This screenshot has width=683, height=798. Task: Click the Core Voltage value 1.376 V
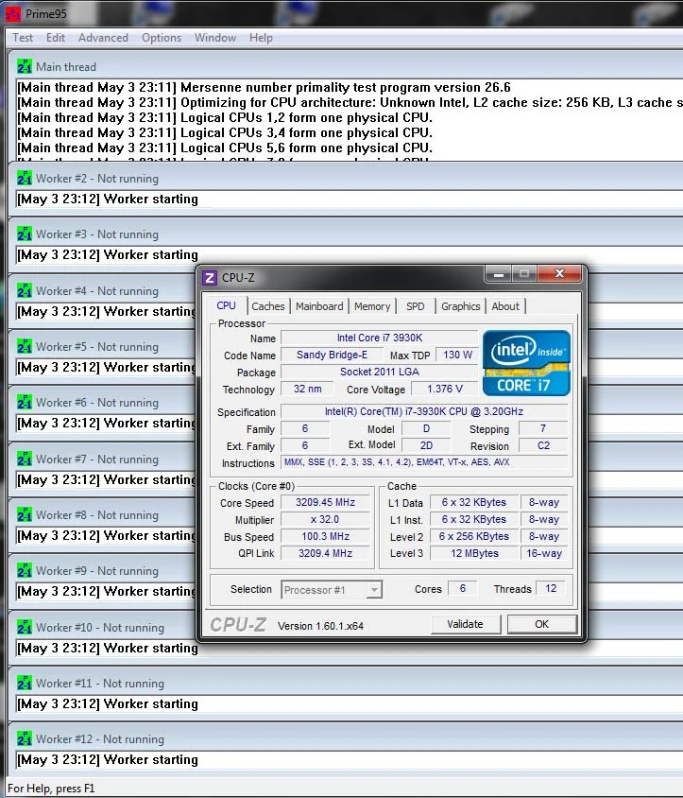(445, 389)
